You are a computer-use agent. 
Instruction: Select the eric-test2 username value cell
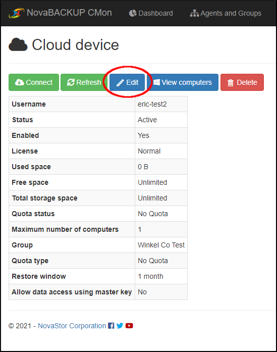(x=161, y=104)
